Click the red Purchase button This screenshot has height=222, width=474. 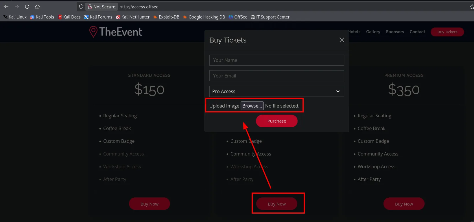(x=276, y=121)
